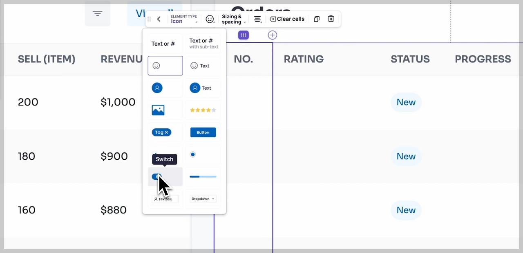Select the icon-only smiley element type
This screenshot has width=523, height=253.
click(x=165, y=66)
